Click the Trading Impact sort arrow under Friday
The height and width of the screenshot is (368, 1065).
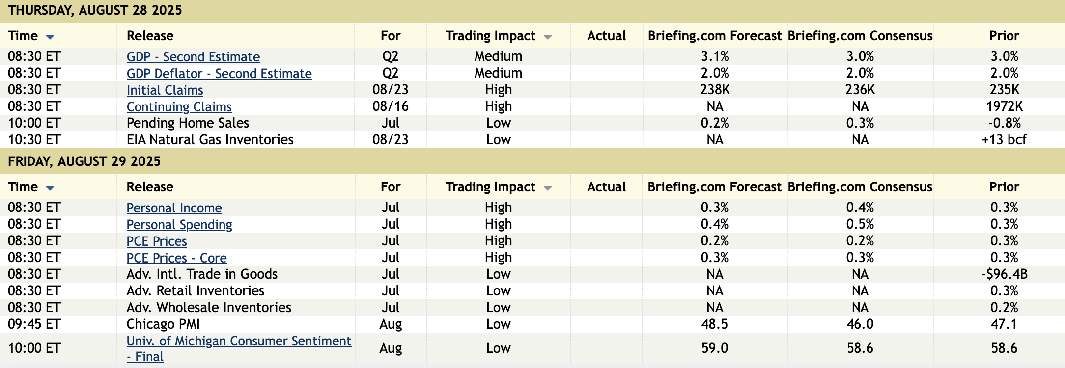tap(548, 188)
